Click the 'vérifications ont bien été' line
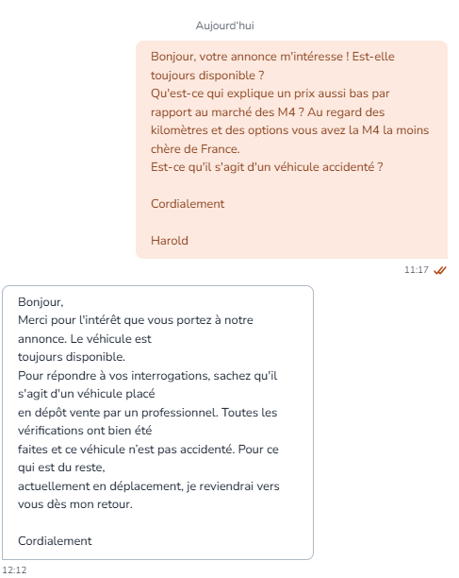The image size is (459, 578). click(x=85, y=431)
